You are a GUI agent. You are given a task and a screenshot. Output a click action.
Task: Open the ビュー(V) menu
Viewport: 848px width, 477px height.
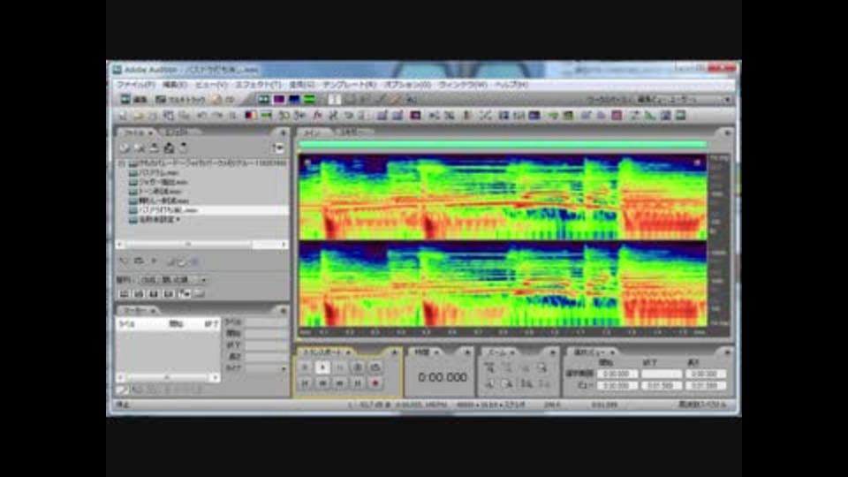pyautogui.click(x=211, y=85)
